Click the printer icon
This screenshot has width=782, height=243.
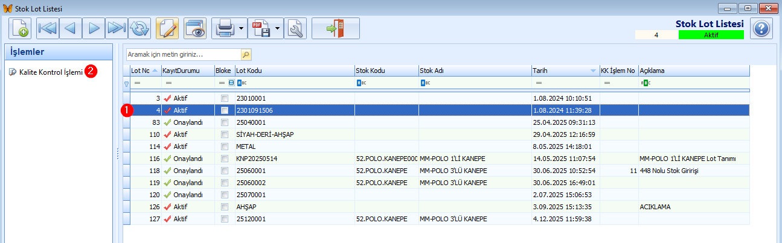[x=225, y=28]
